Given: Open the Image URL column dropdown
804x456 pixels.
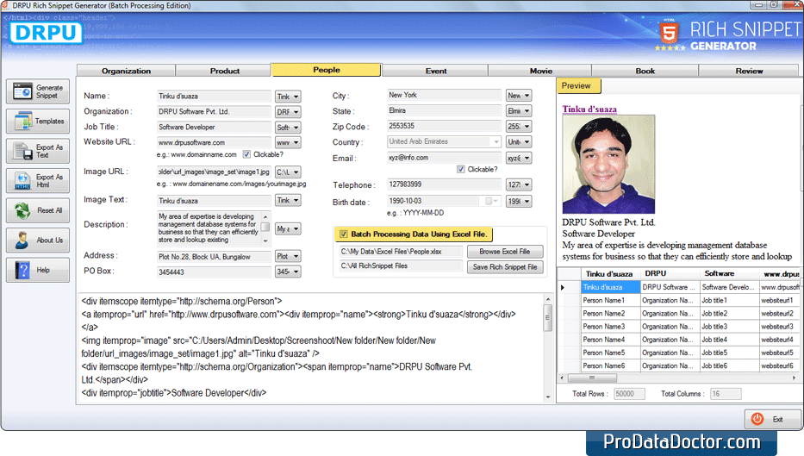Looking at the screenshot, I should click(x=288, y=172).
